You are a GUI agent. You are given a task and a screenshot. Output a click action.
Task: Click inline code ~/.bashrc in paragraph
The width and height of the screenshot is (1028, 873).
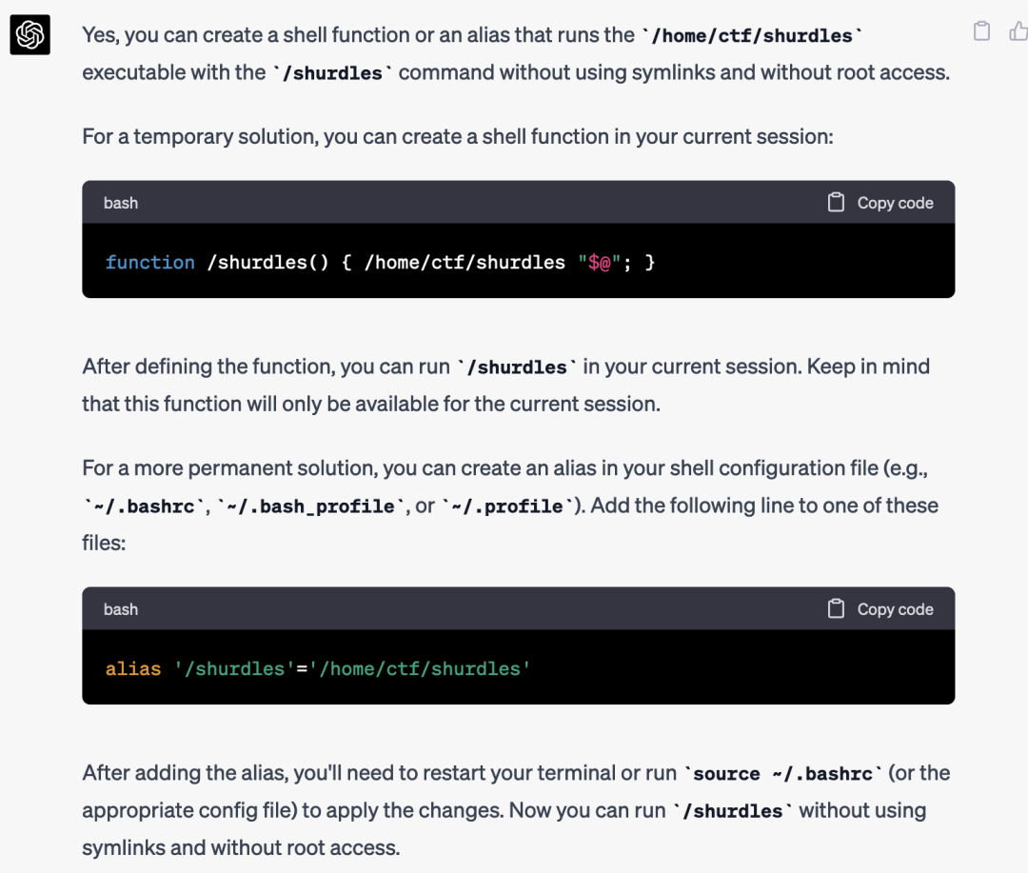click(144, 506)
